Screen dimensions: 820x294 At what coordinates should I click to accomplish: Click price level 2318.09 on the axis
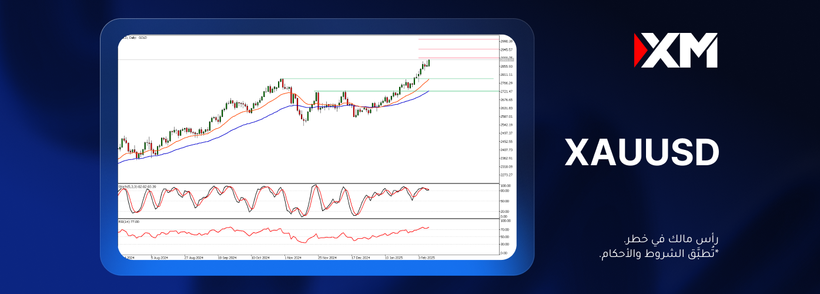(x=506, y=166)
